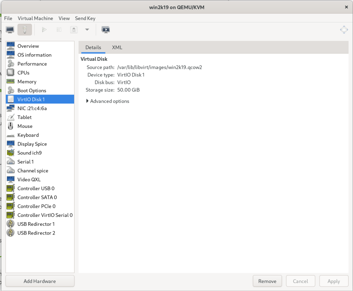353x291 pixels.
Task: Select VirtIO Disk 1 entry
Action: point(40,99)
